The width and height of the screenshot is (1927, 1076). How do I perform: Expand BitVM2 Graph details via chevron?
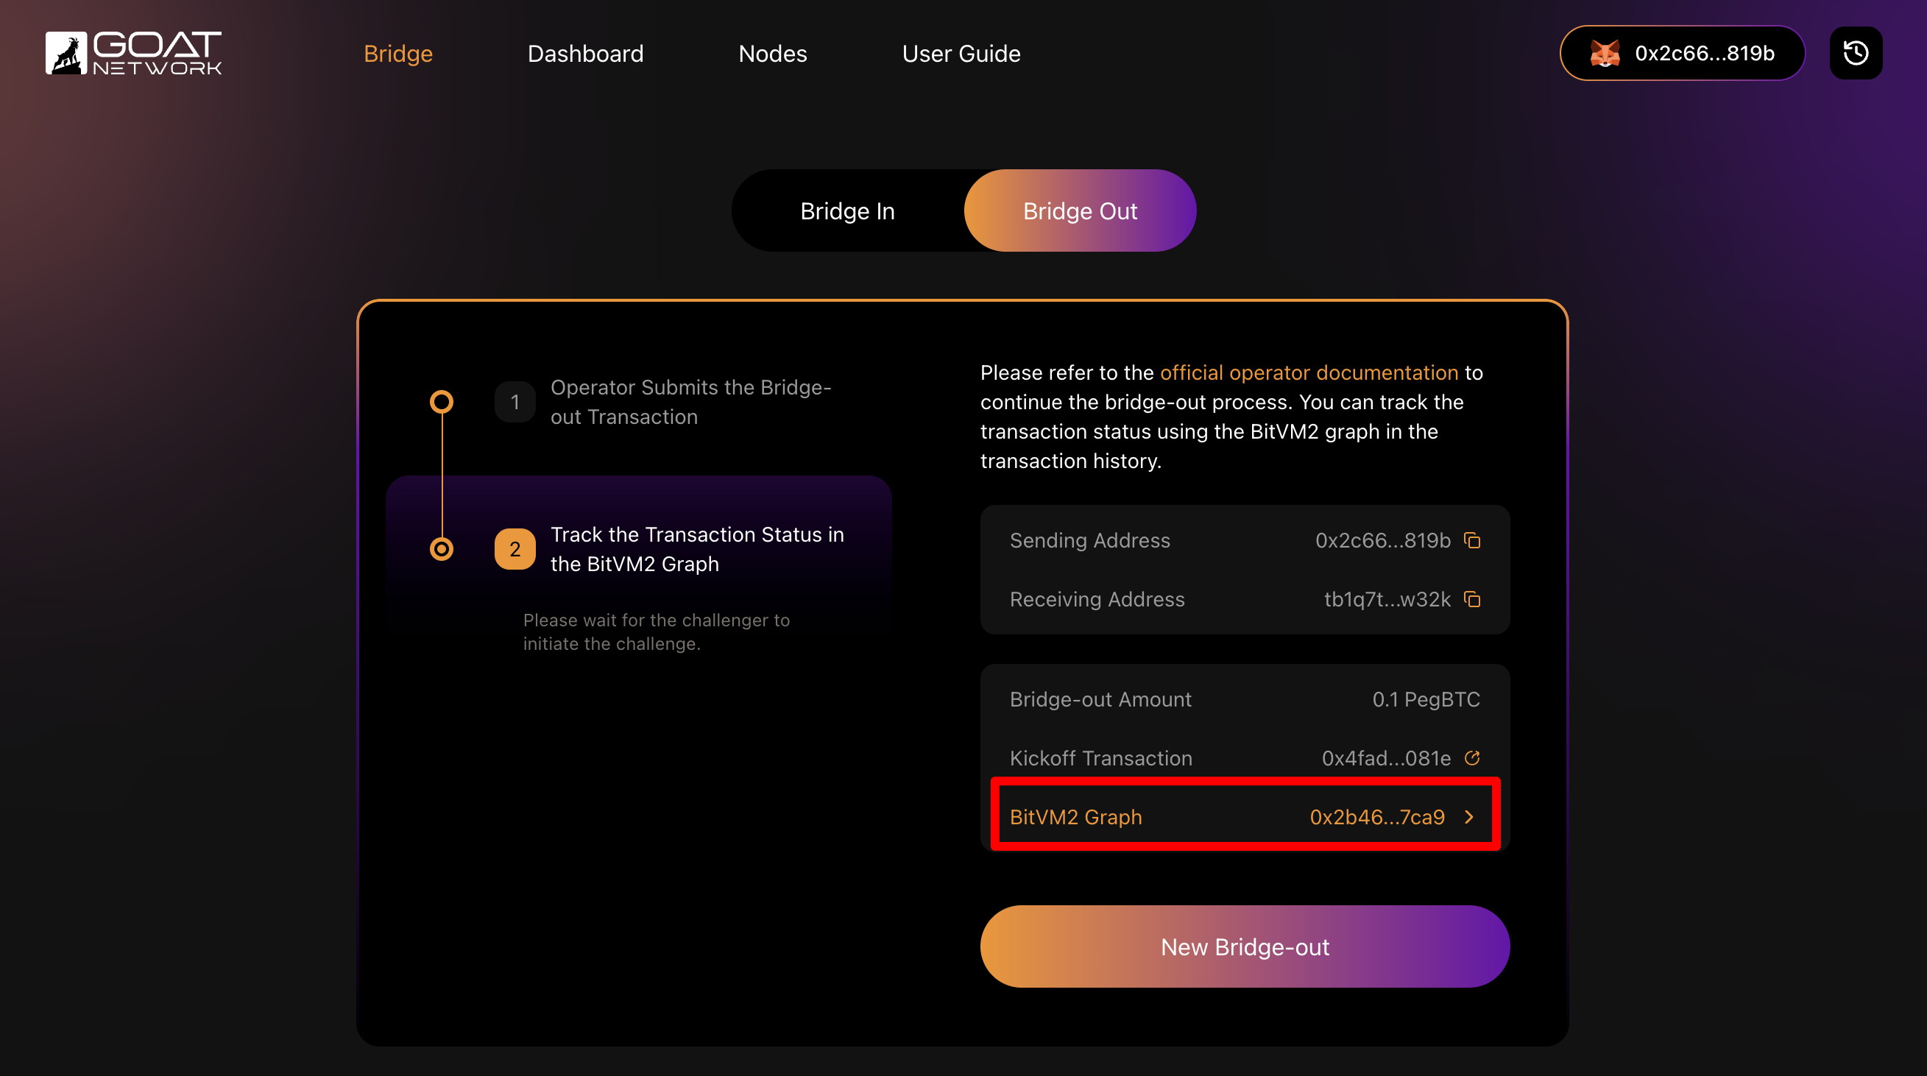1468,816
